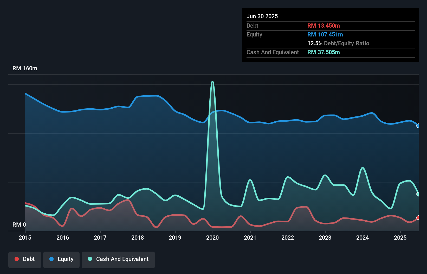Click the Debt line endpoint marker
Viewport: 427px width, 274px height.
pyautogui.click(x=418, y=218)
